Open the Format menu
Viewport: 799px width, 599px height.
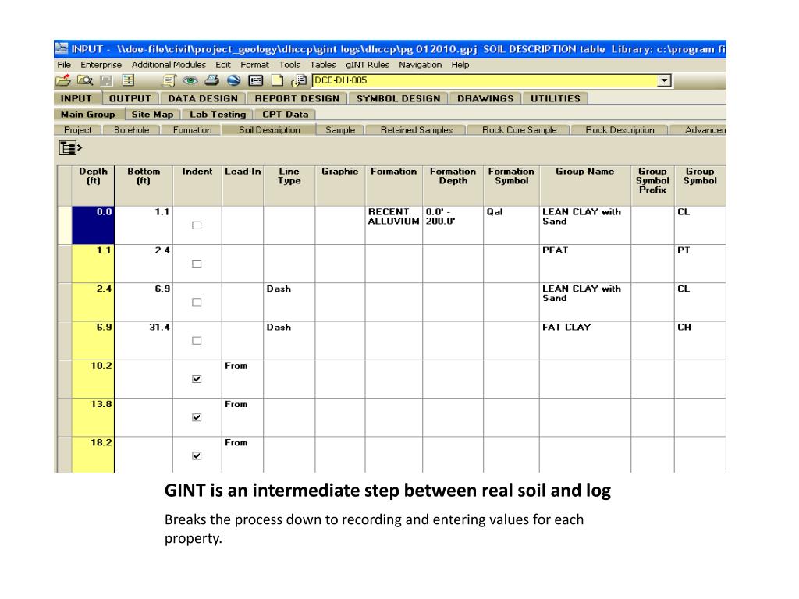point(255,65)
